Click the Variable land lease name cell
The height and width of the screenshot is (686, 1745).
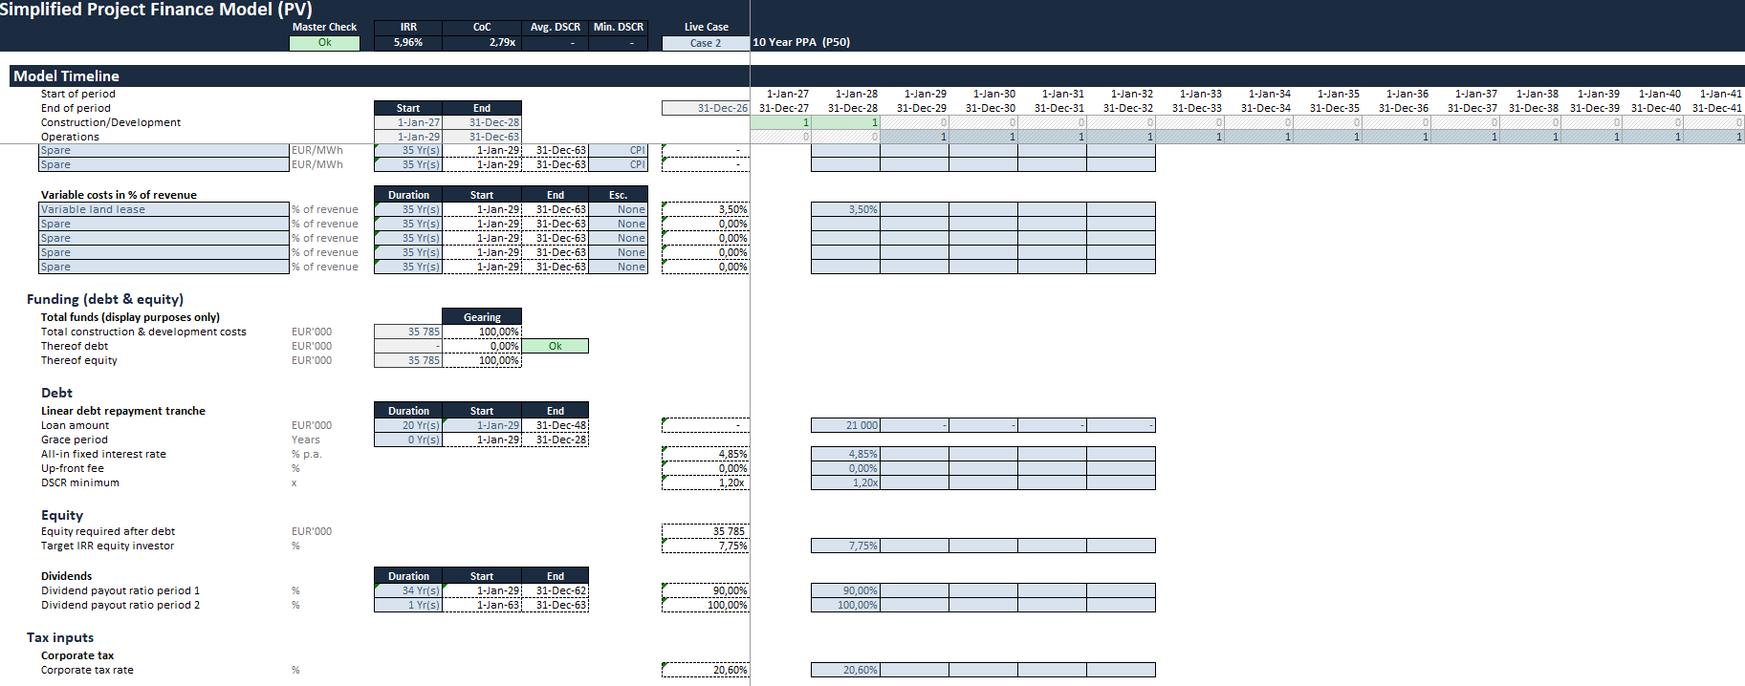click(x=164, y=209)
